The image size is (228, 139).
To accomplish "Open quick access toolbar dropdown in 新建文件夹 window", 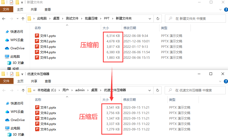I will [22, 2].
